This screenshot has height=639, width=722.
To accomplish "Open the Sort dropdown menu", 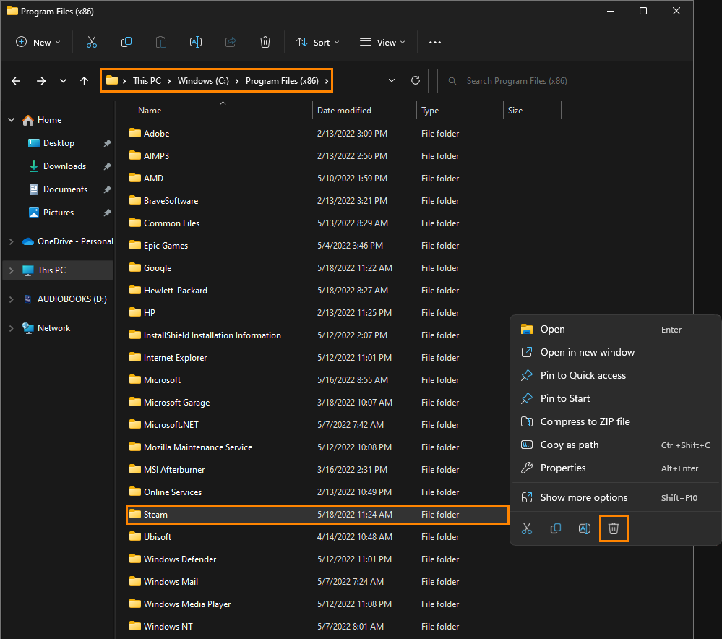I will [x=317, y=43].
